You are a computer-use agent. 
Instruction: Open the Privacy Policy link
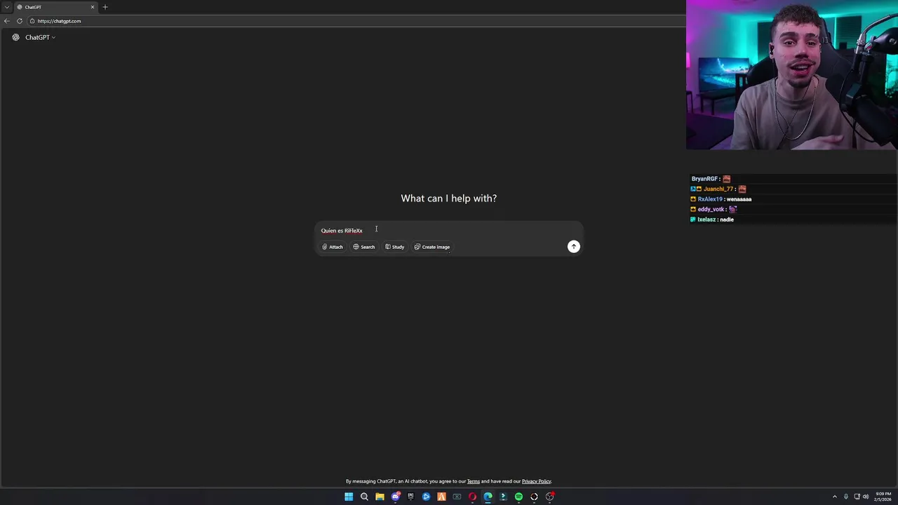coord(537,481)
